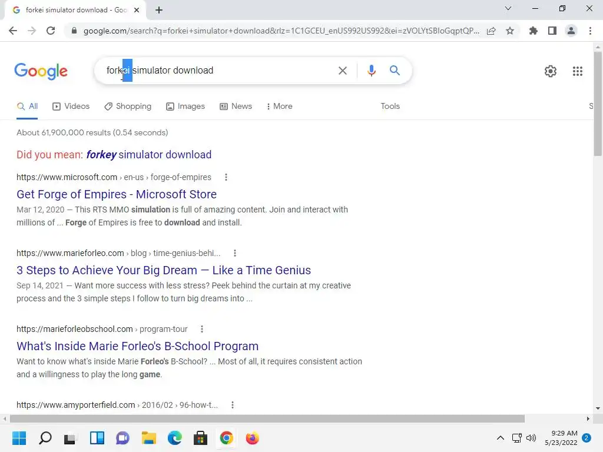
Task: Launch Microsoft Edge from taskbar
Action: click(x=174, y=438)
